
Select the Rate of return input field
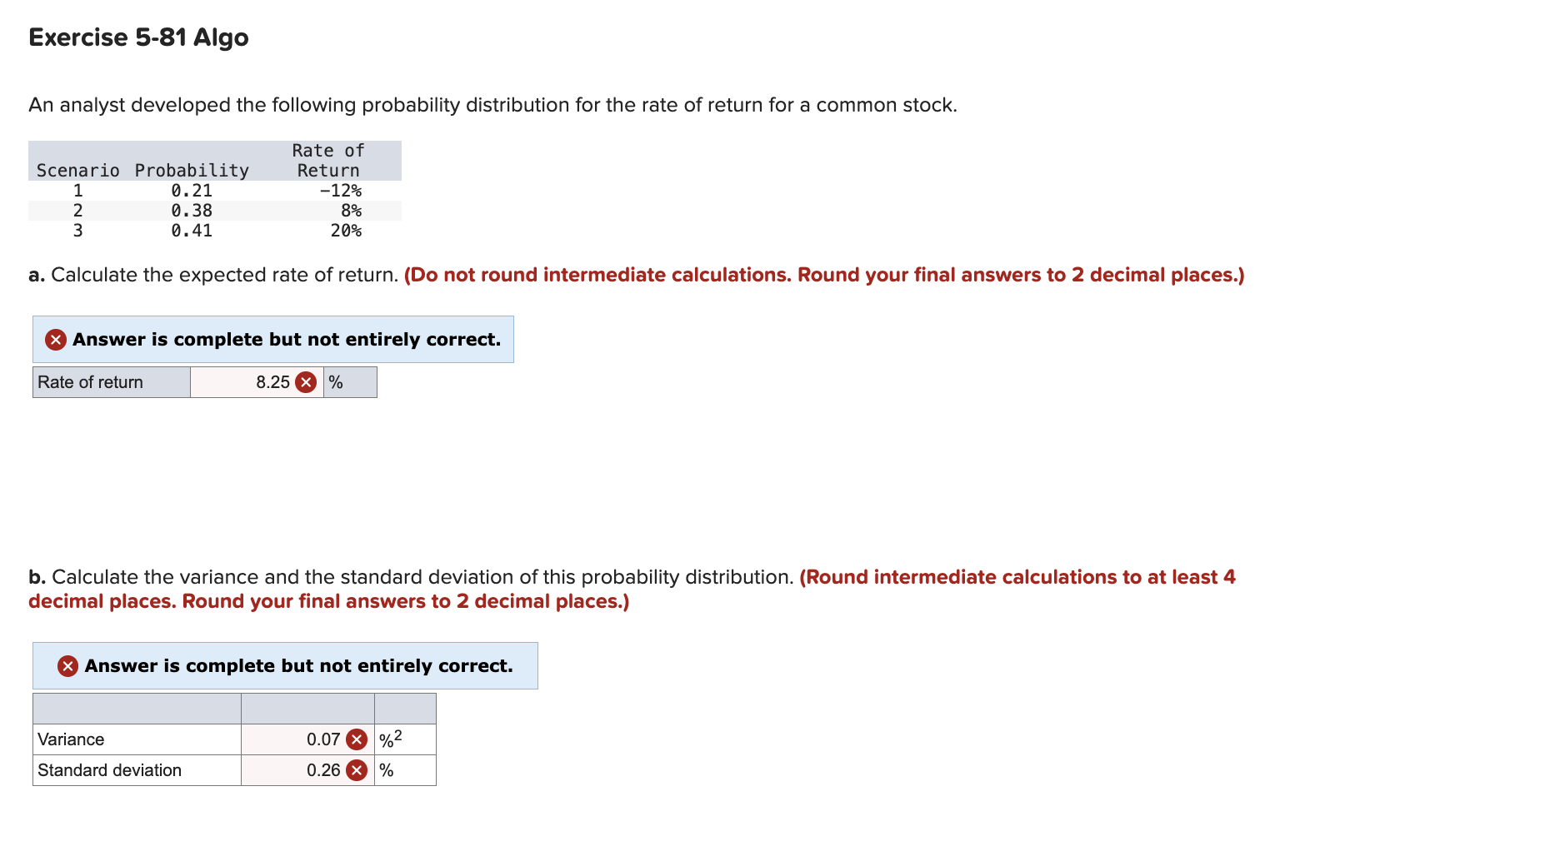pyautogui.click(x=250, y=381)
